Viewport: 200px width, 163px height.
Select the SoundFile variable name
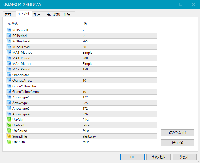[20, 136]
